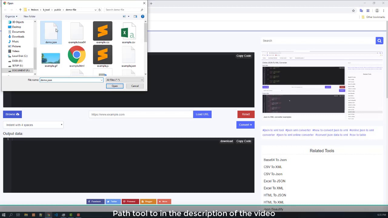Open the view options dropdown arrow
Screen dimensions: 388x218
(129, 16)
